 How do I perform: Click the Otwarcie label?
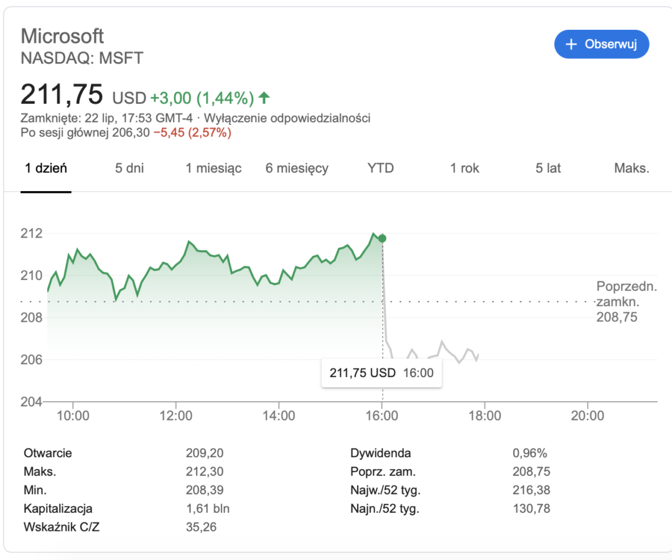[x=47, y=453]
